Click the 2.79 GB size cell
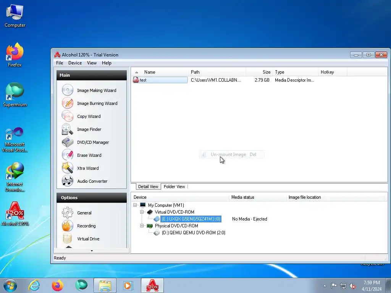This screenshot has width=391, height=293. pyautogui.click(x=262, y=80)
